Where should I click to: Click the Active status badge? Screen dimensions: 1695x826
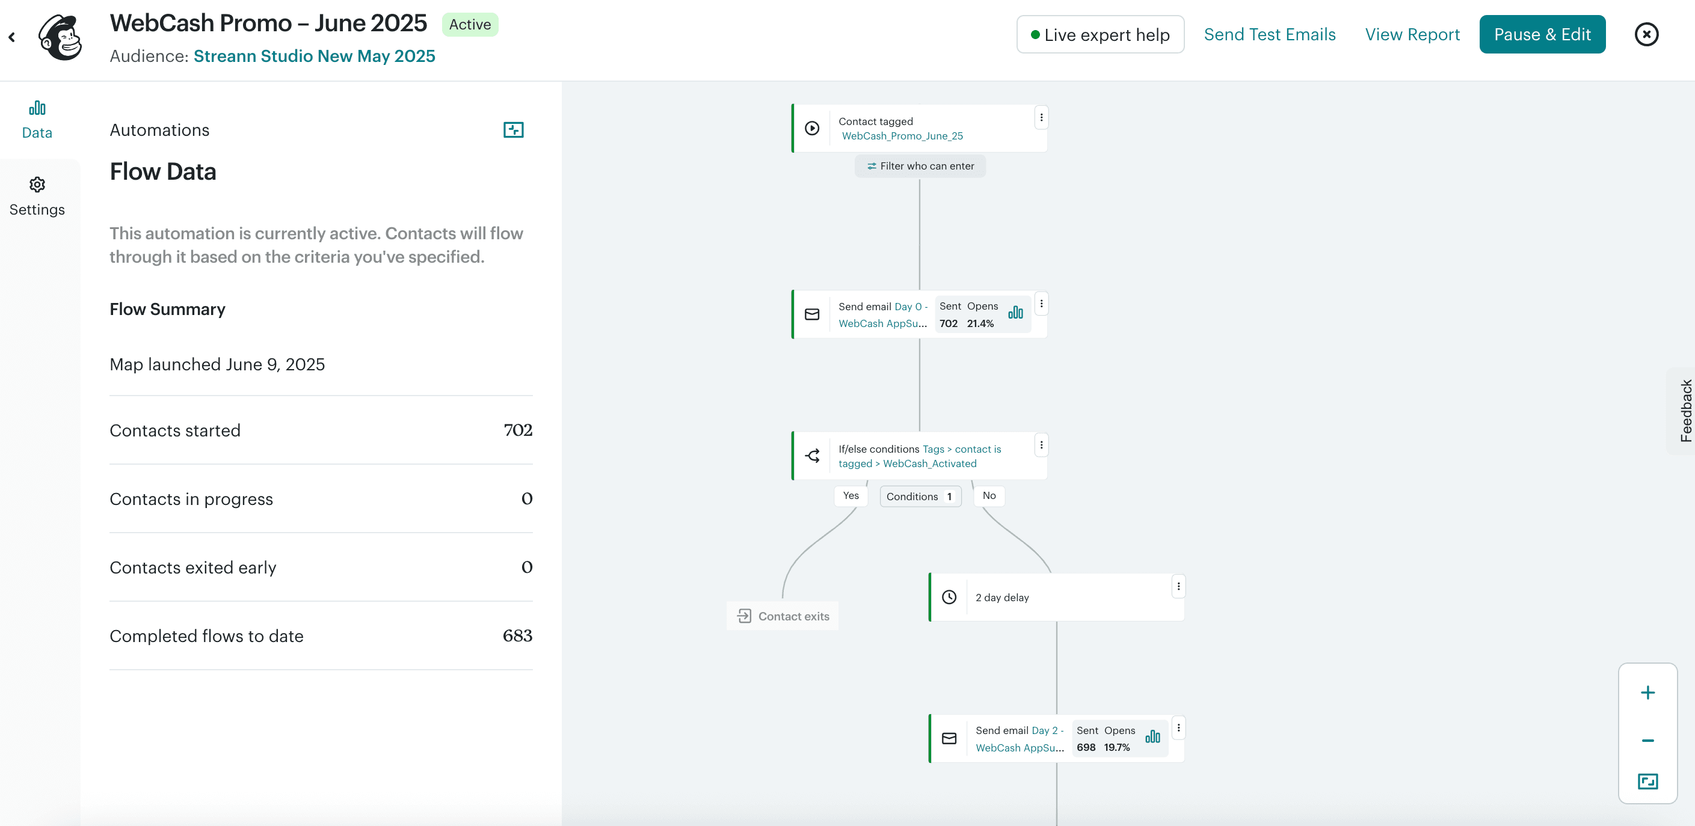(x=470, y=24)
